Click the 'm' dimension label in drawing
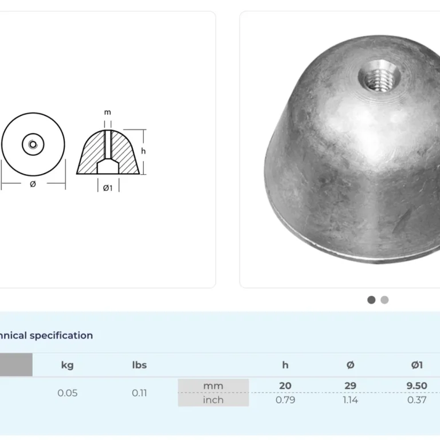 pyautogui.click(x=108, y=112)
